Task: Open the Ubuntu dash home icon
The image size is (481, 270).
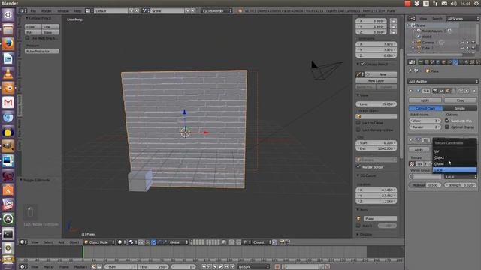Action: (x=8, y=15)
